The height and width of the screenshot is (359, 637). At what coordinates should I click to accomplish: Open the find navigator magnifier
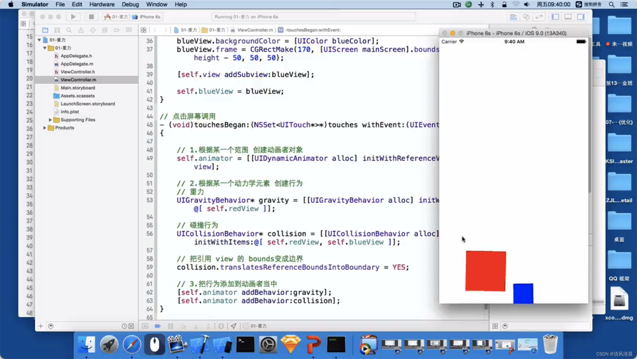point(69,30)
